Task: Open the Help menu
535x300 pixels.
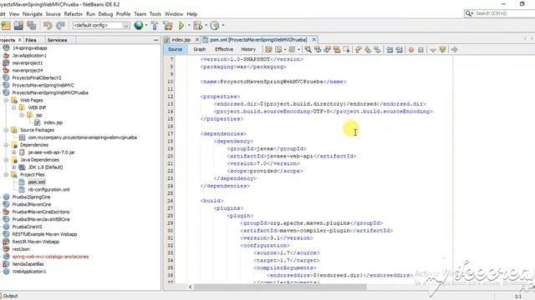Action: [x=192, y=14]
